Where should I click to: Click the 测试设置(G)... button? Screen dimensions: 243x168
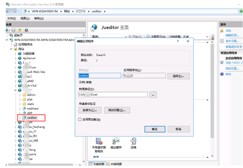coord(117,110)
